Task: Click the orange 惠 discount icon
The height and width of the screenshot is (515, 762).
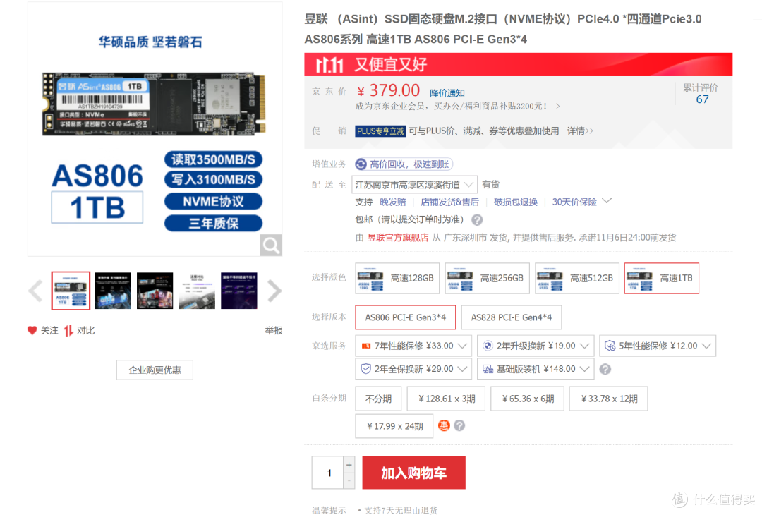Action: point(444,425)
